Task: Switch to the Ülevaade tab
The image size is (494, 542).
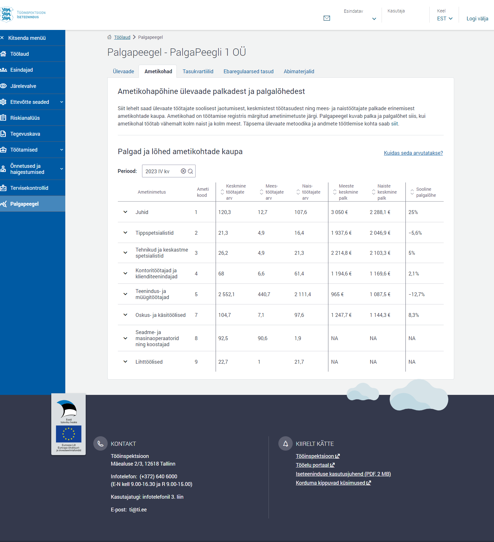Action: [124, 71]
